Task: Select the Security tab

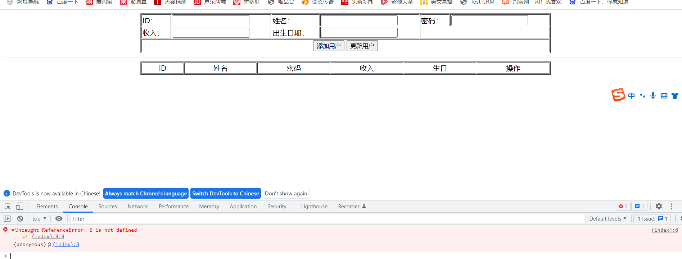Action: click(277, 207)
